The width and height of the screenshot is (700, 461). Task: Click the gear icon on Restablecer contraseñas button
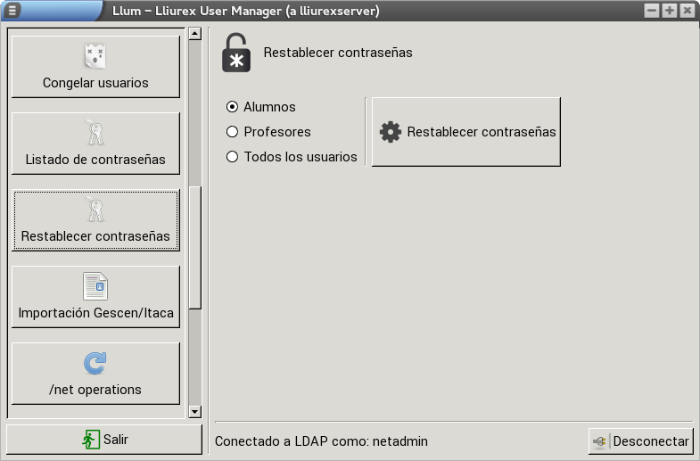(391, 132)
